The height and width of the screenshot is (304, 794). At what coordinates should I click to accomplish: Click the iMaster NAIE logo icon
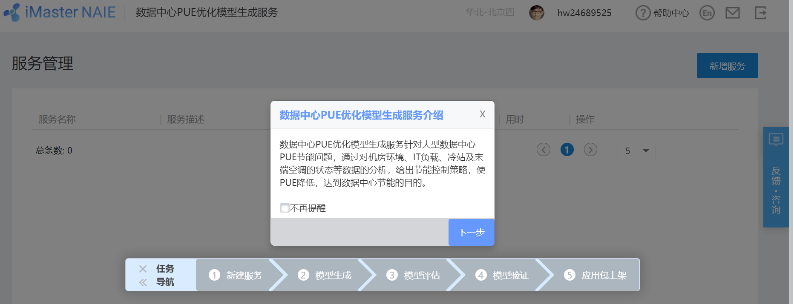(x=12, y=12)
